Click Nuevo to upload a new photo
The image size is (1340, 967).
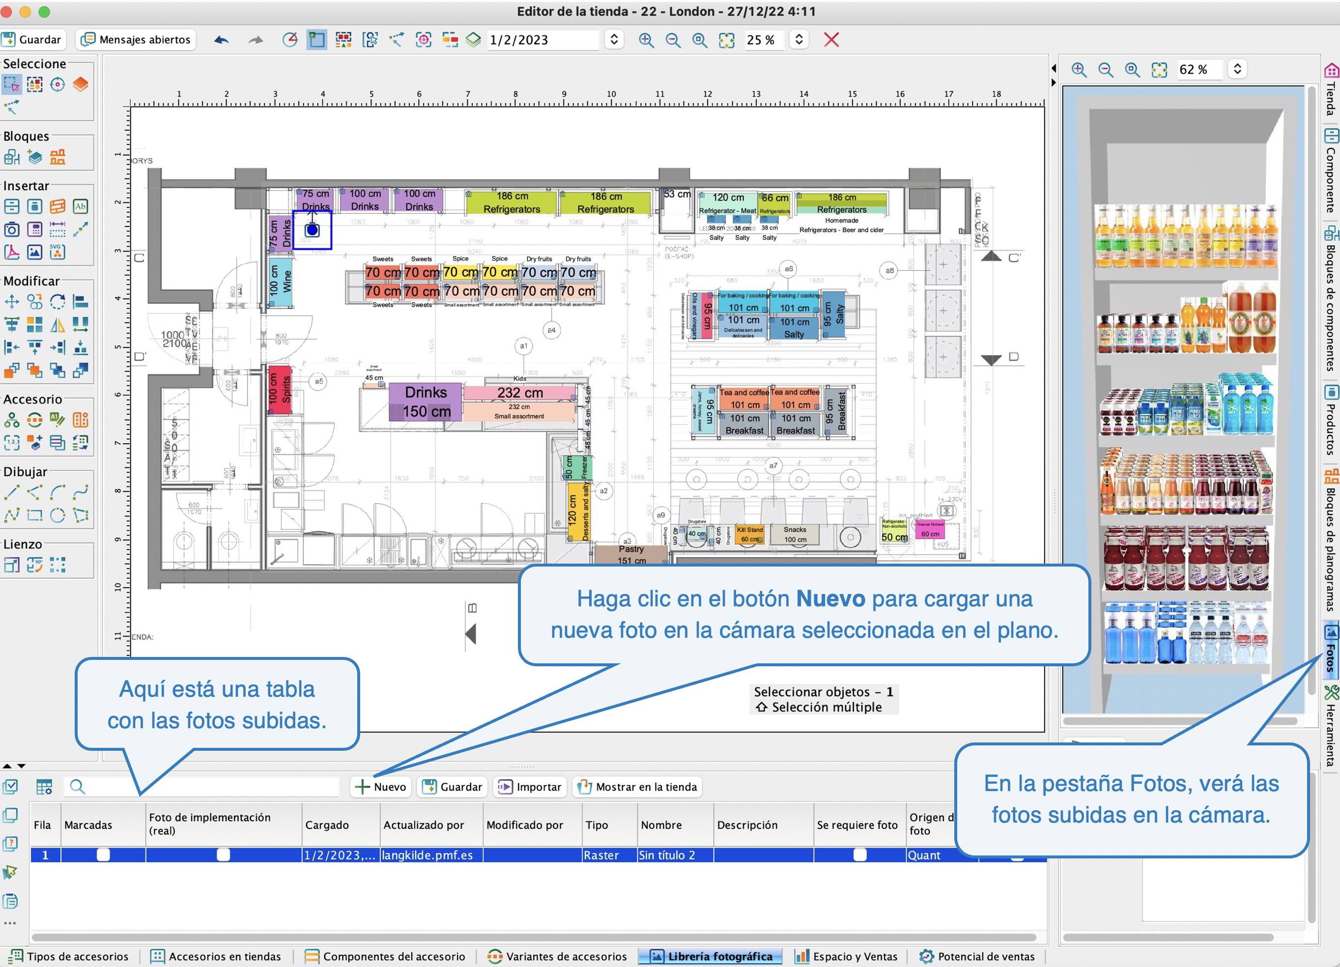click(x=381, y=786)
